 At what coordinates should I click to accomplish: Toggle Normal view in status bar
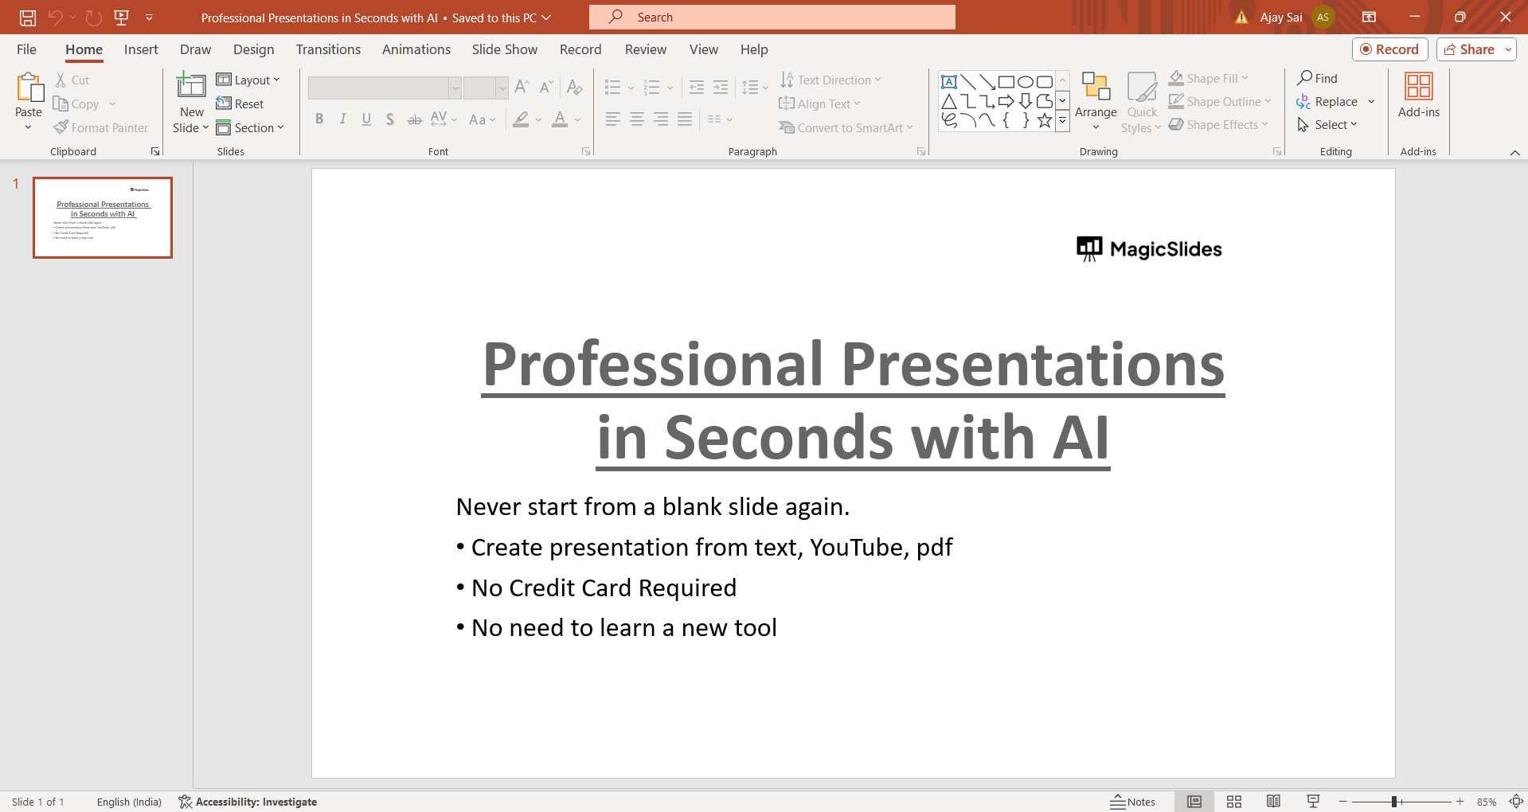pos(1194,802)
